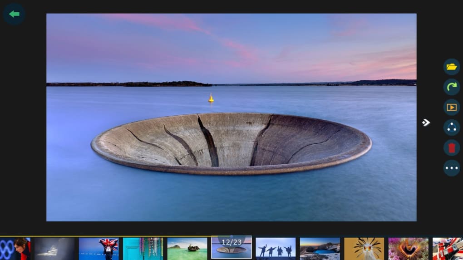Click the green back arrow
The width and height of the screenshot is (463, 260).
pos(14,14)
